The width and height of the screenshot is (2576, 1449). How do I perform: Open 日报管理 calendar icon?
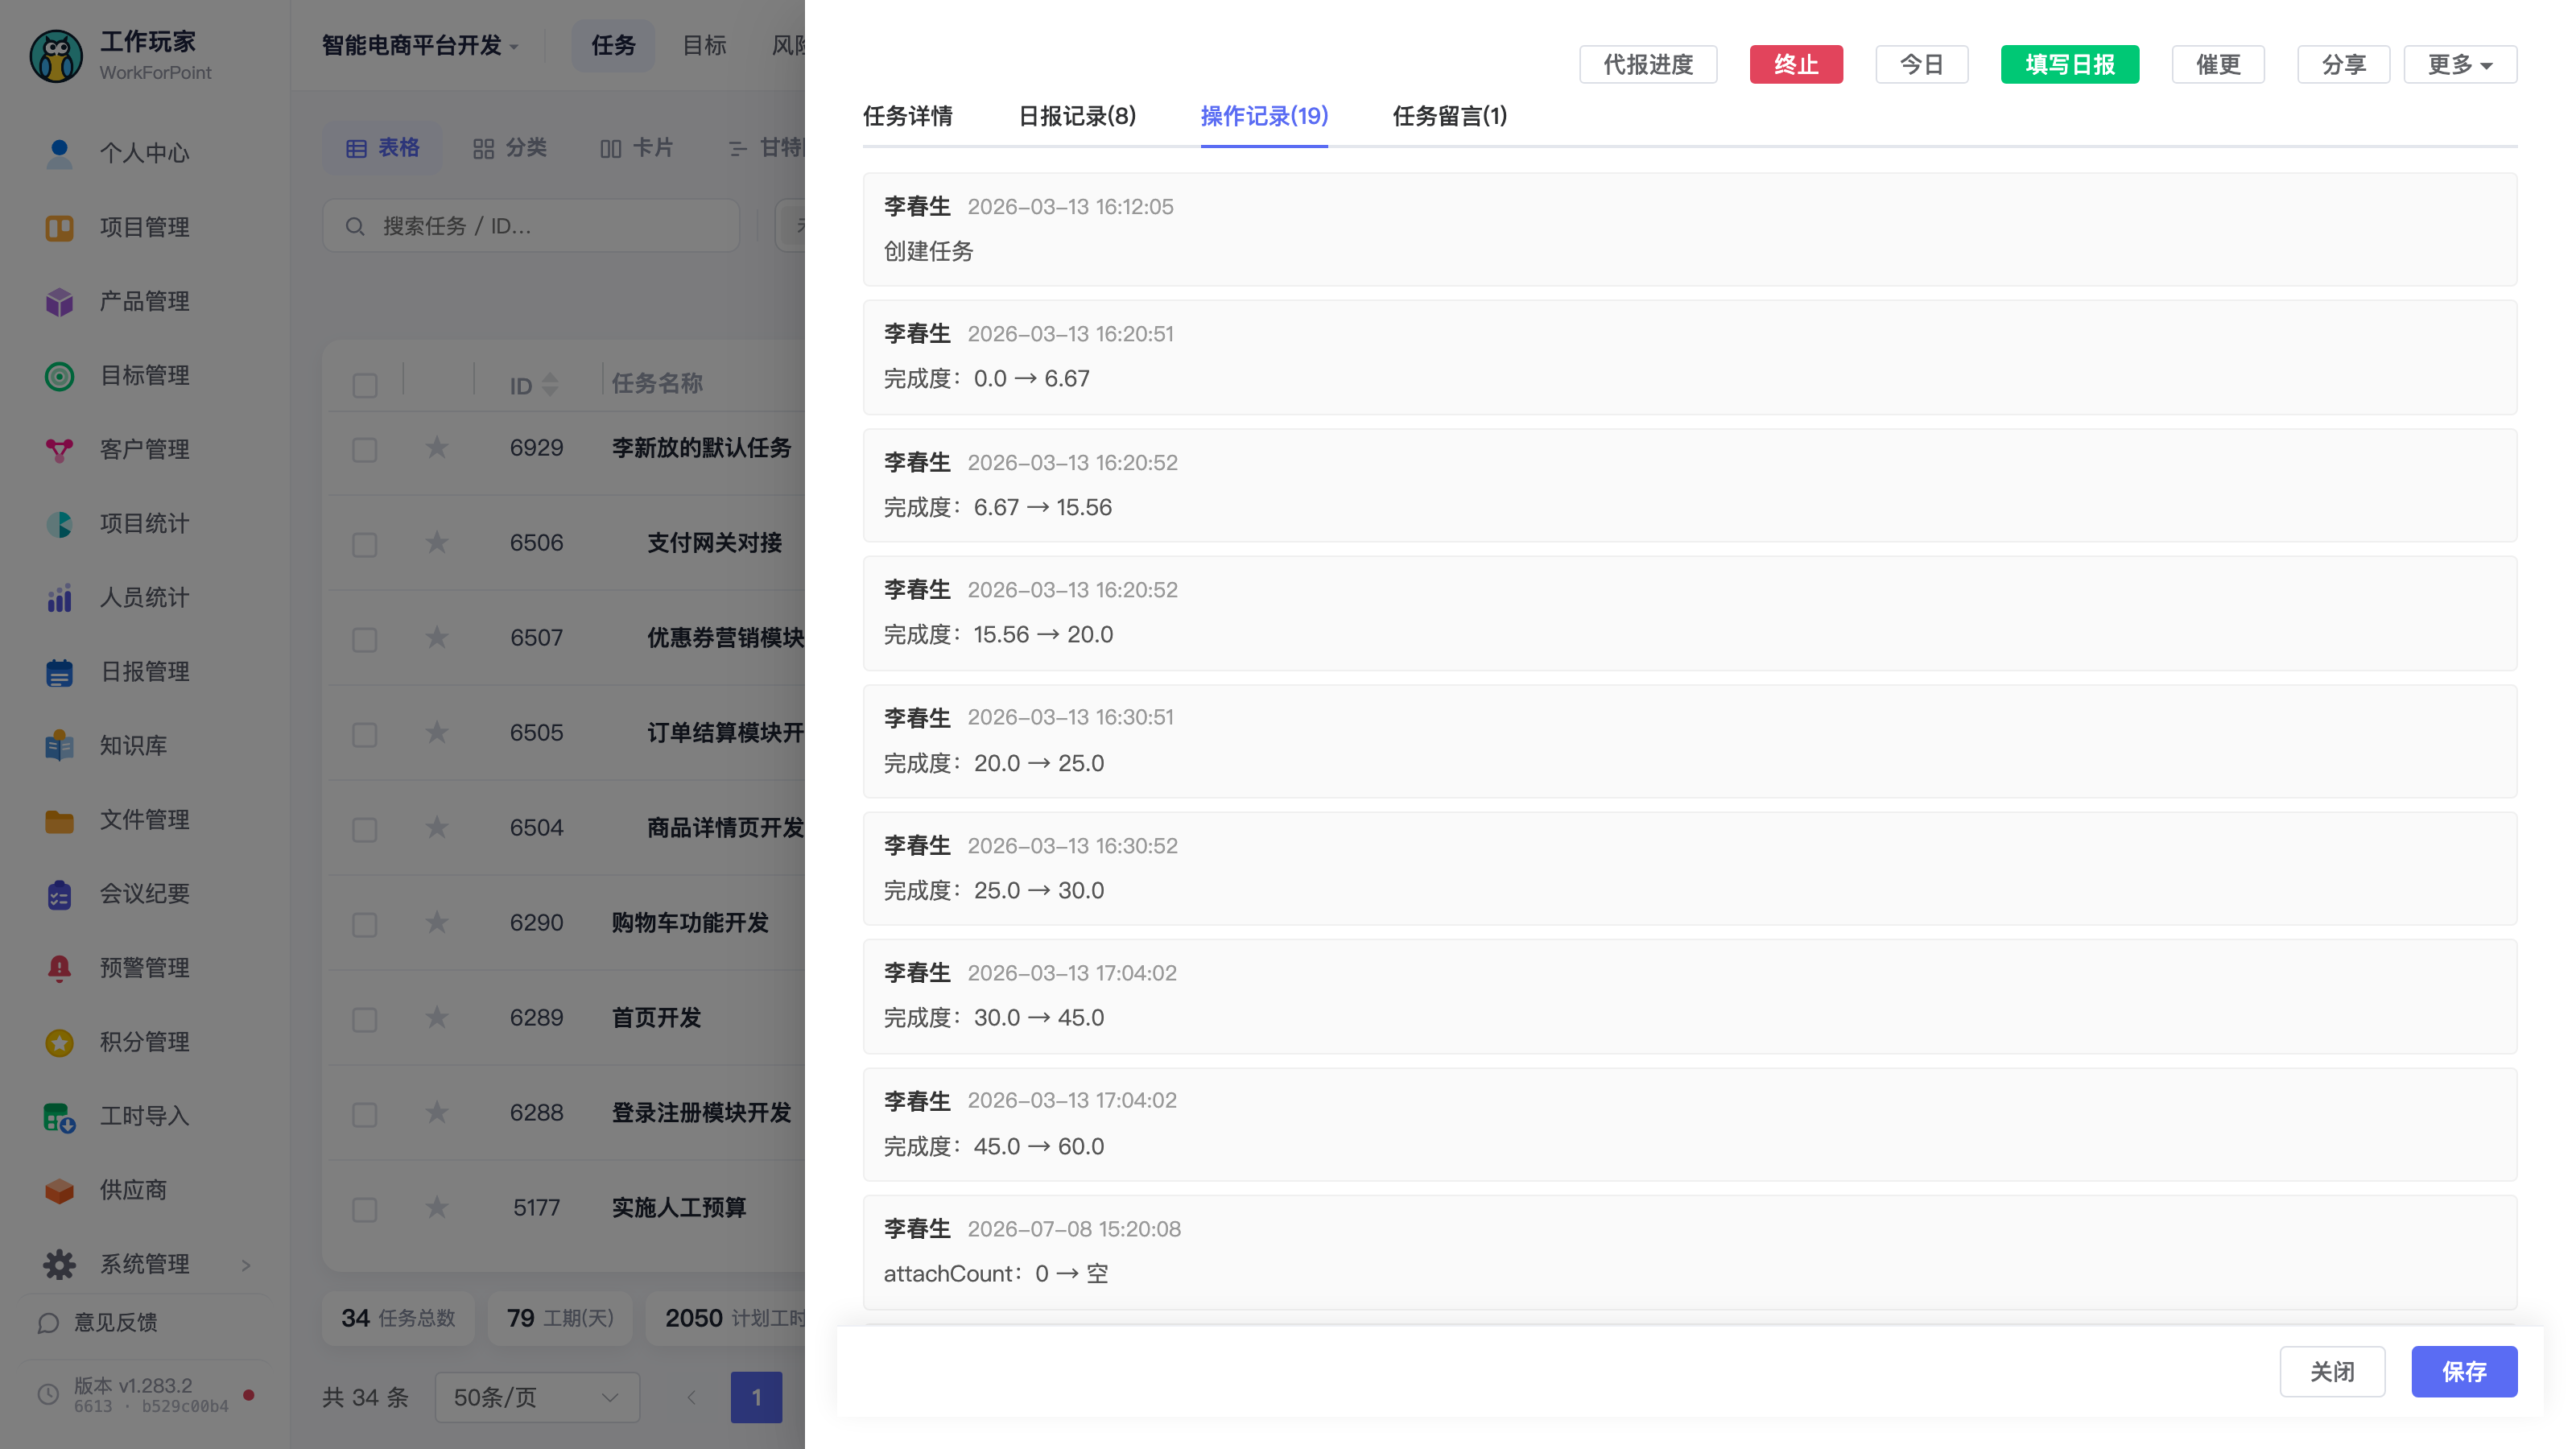pos(59,671)
